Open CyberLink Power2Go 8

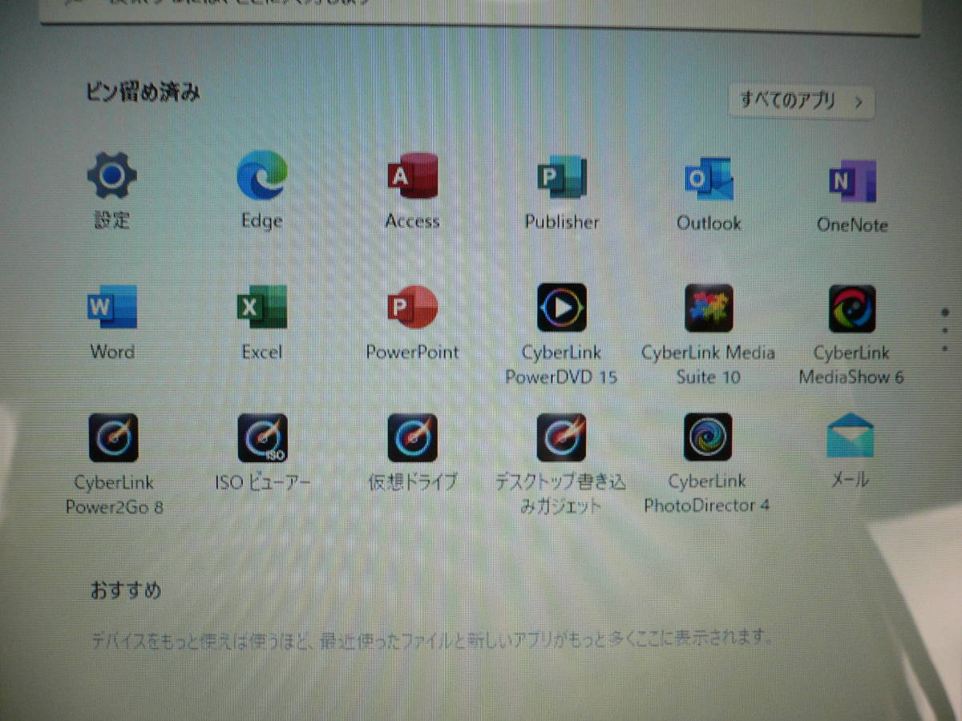click(x=114, y=437)
